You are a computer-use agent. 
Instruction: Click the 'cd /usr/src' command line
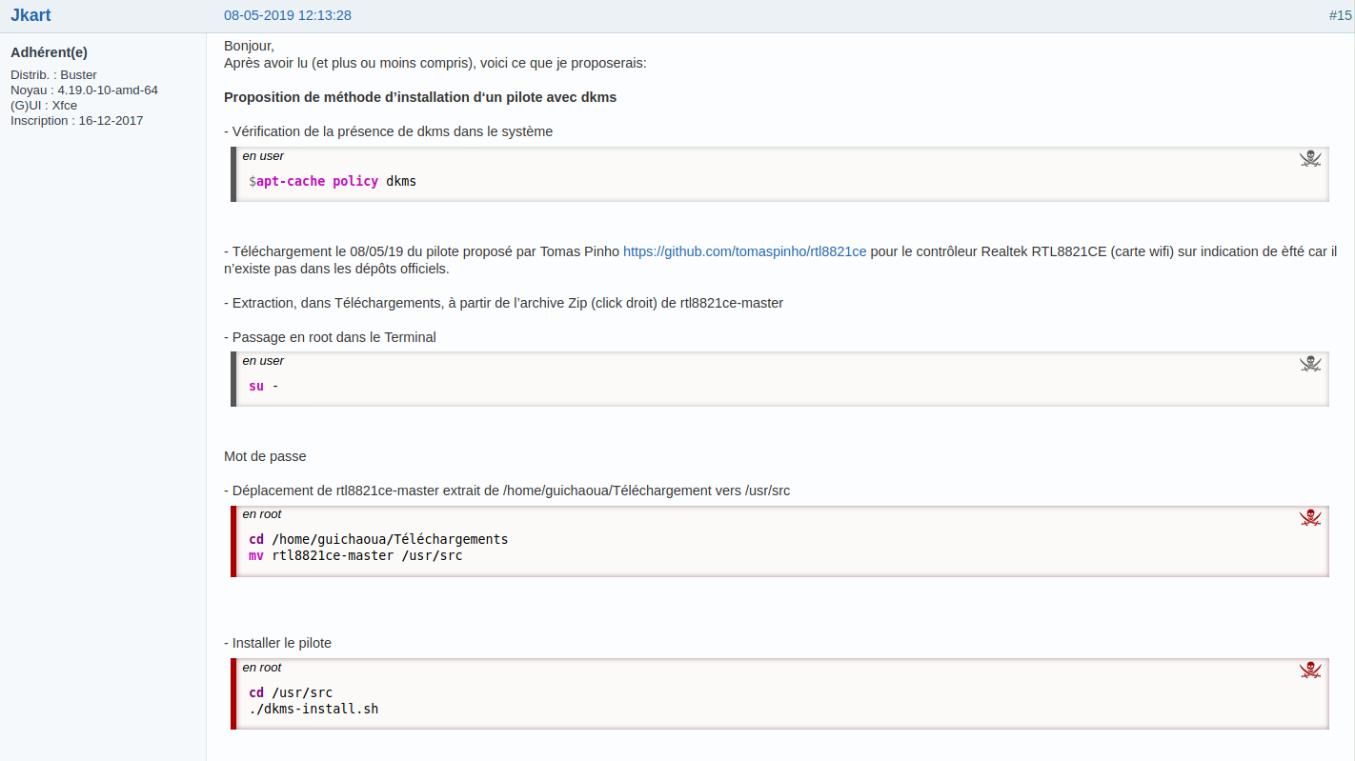[291, 692]
